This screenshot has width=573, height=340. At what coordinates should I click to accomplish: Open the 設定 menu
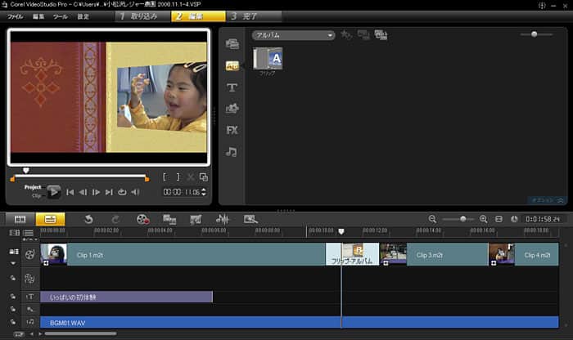[x=83, y=16]
